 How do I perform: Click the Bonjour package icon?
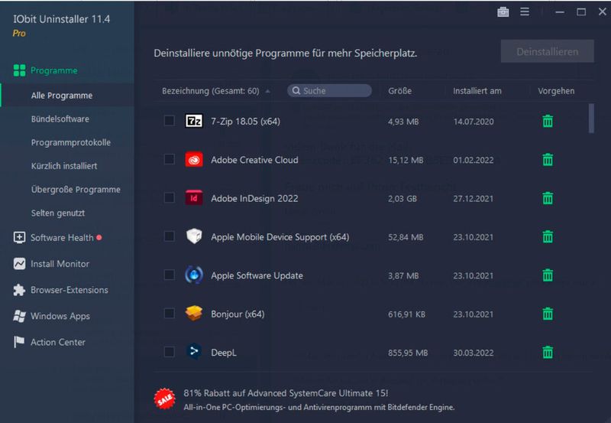[194, 313]
